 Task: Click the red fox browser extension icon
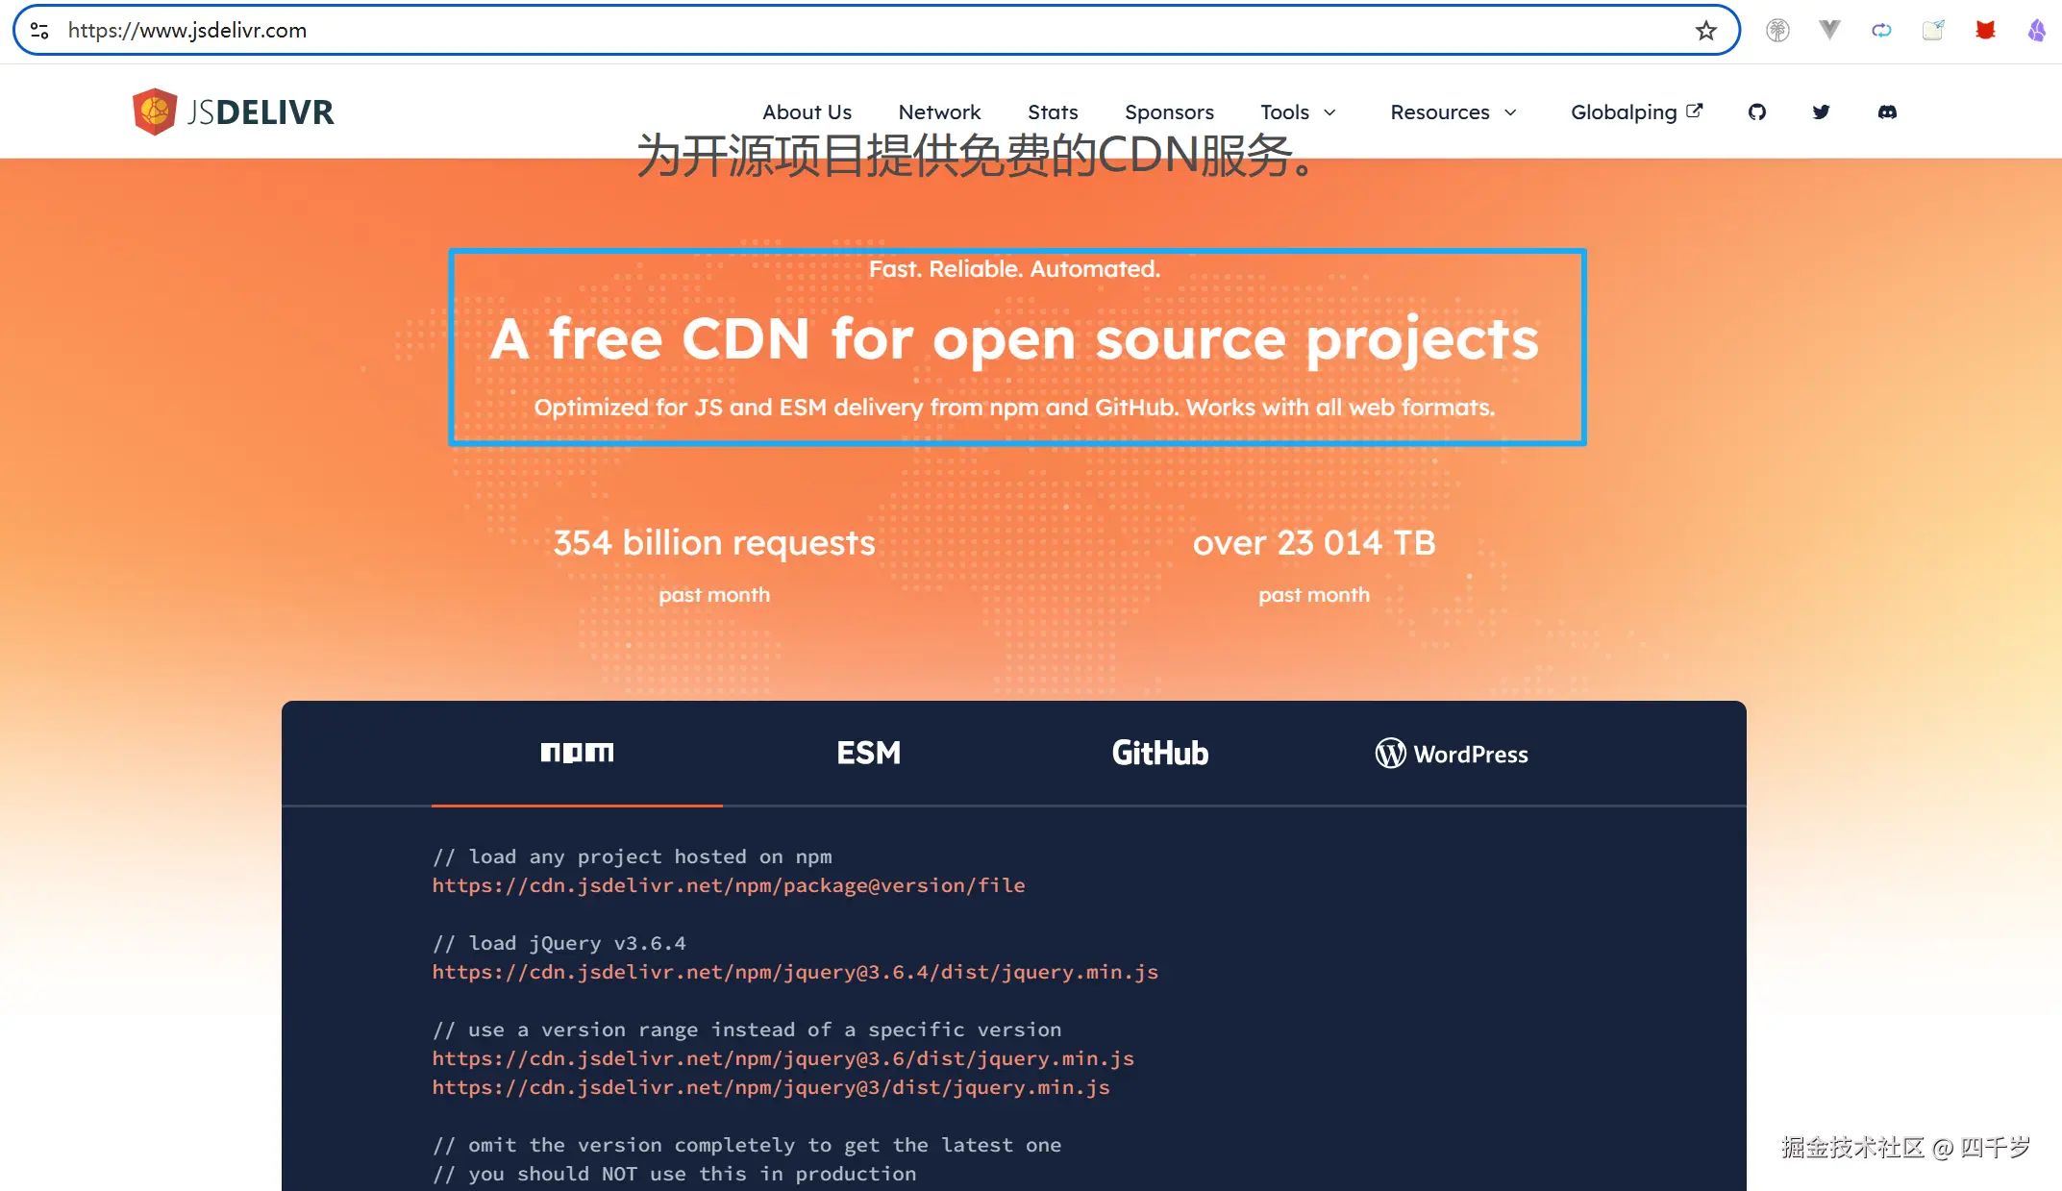pyautogui.click(x=1985, y=31)
